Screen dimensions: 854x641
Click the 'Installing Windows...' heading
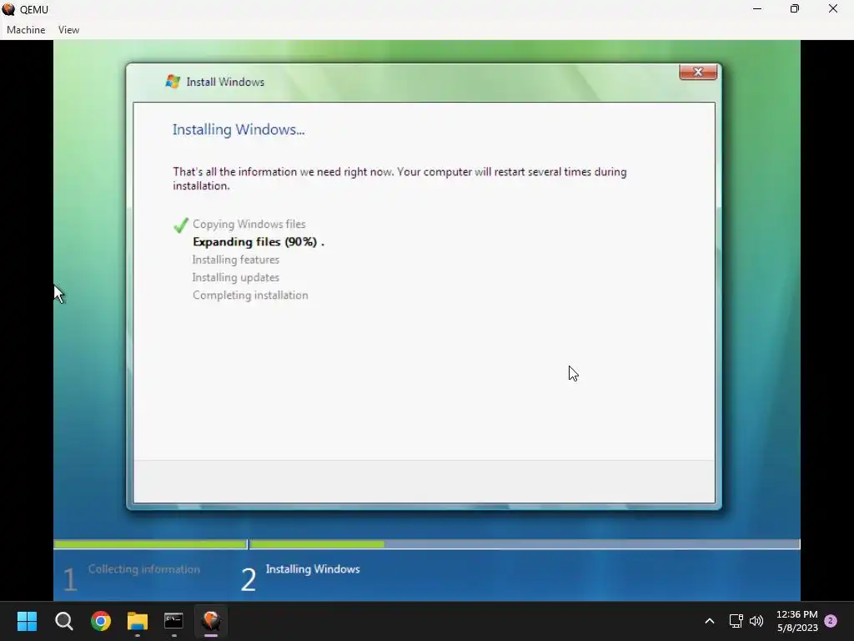239,129
